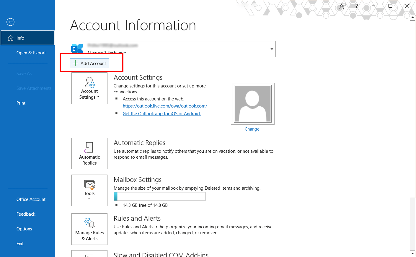Click the Automatic Replies heading text
The image size is (416, 257).
139,143
